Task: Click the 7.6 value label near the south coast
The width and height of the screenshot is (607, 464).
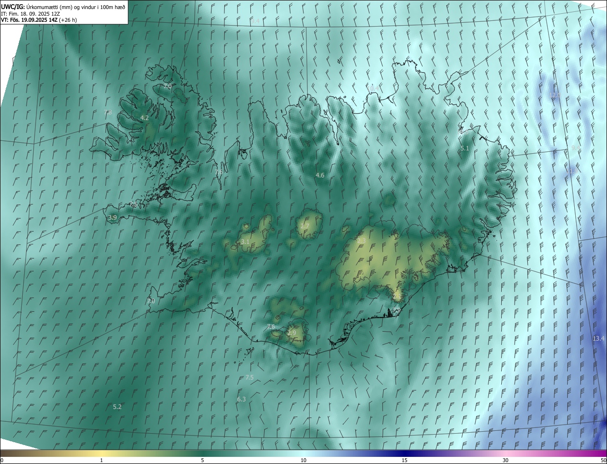Action: coord(271,326)
